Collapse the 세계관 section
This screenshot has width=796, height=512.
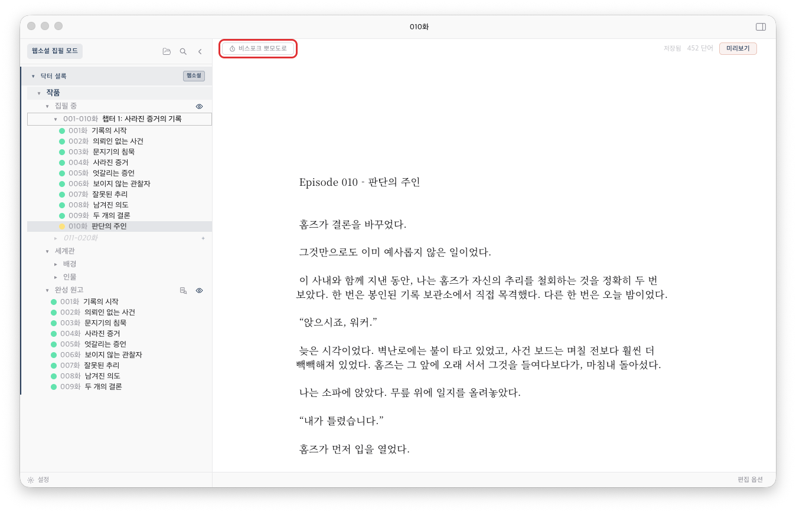tap(47, 251)
